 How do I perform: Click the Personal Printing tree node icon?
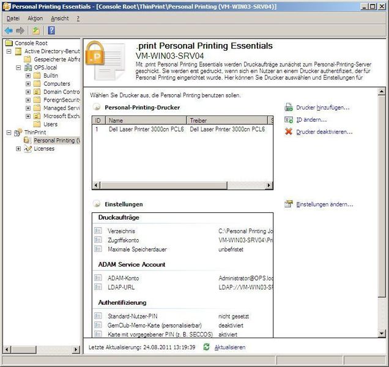pos(27,141)
